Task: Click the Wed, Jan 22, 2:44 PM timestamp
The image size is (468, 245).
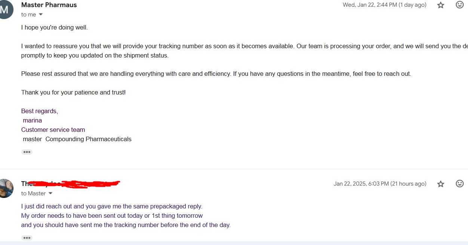Action: pyautogui.click(x=385, y=5)
